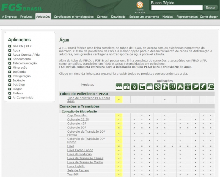Click the water waves application icon
Viewport: 220px width, 177px height.
[x=119, y=86]
